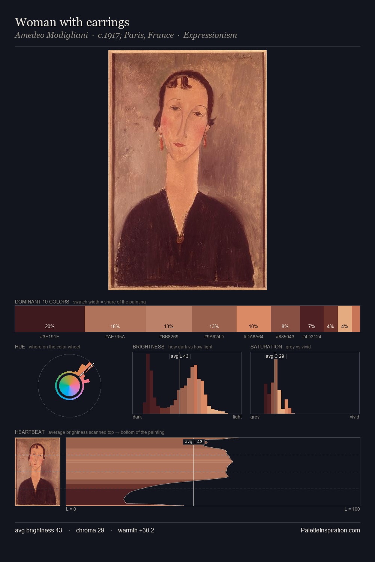Click hex code '#3E191E' below palette
This screenshot has height=562, width=375.
[x=49, y=337]
